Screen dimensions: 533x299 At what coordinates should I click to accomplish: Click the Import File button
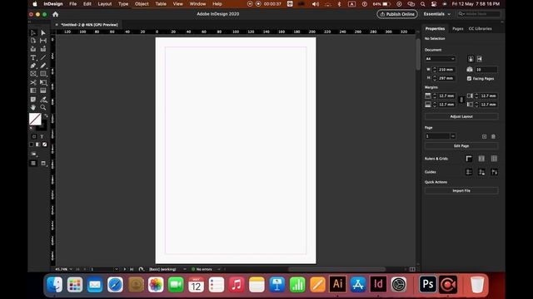(x=461, y=191)
